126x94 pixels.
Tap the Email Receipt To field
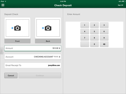(x=33, y=65)
